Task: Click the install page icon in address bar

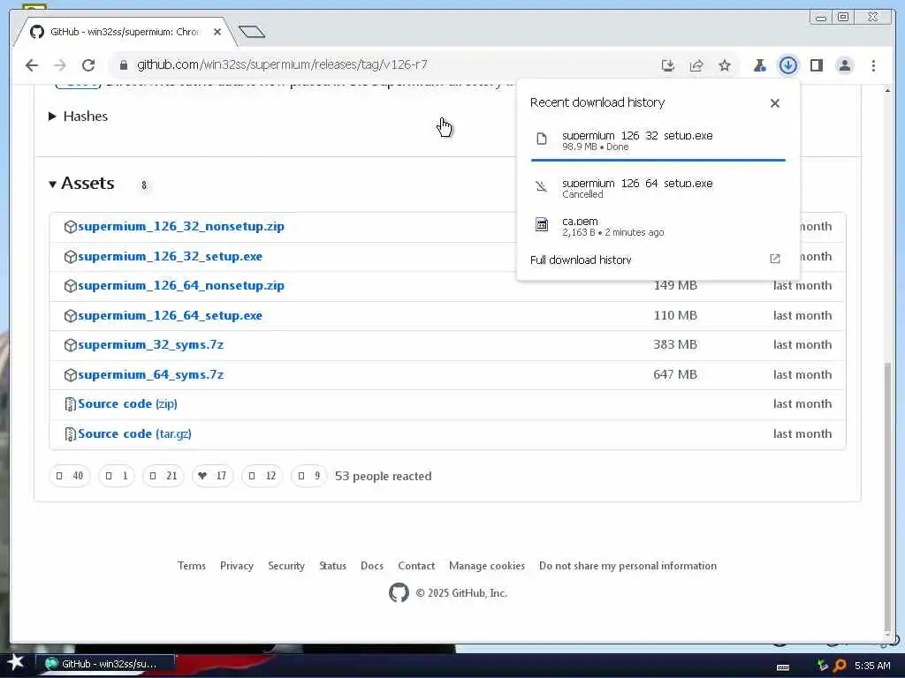Action: click(x=668, y=65)
